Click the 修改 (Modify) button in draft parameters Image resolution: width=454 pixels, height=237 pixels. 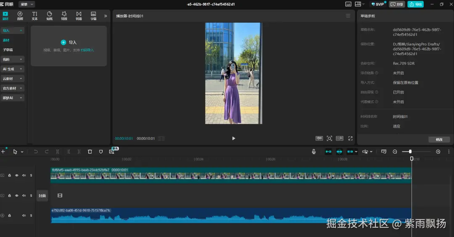pos(439,139)
